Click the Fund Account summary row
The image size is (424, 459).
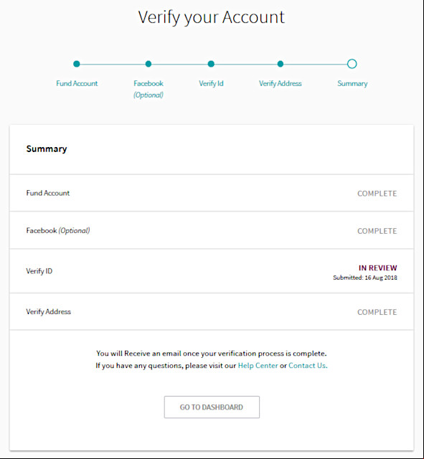click(212, 193)
